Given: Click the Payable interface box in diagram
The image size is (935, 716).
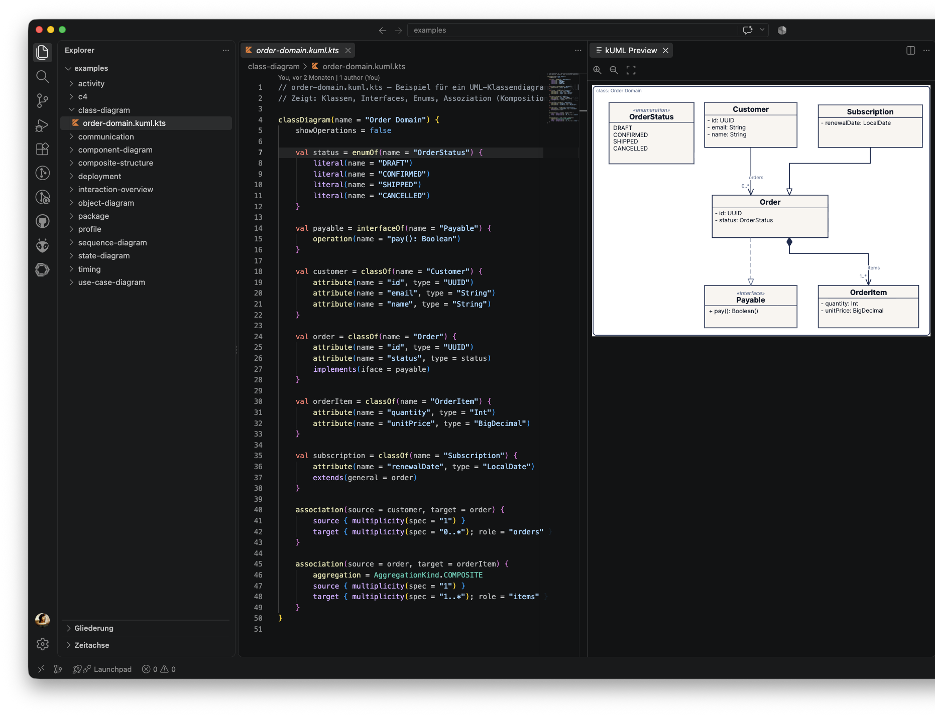Looking at the screenshot, I should (751, 307).
